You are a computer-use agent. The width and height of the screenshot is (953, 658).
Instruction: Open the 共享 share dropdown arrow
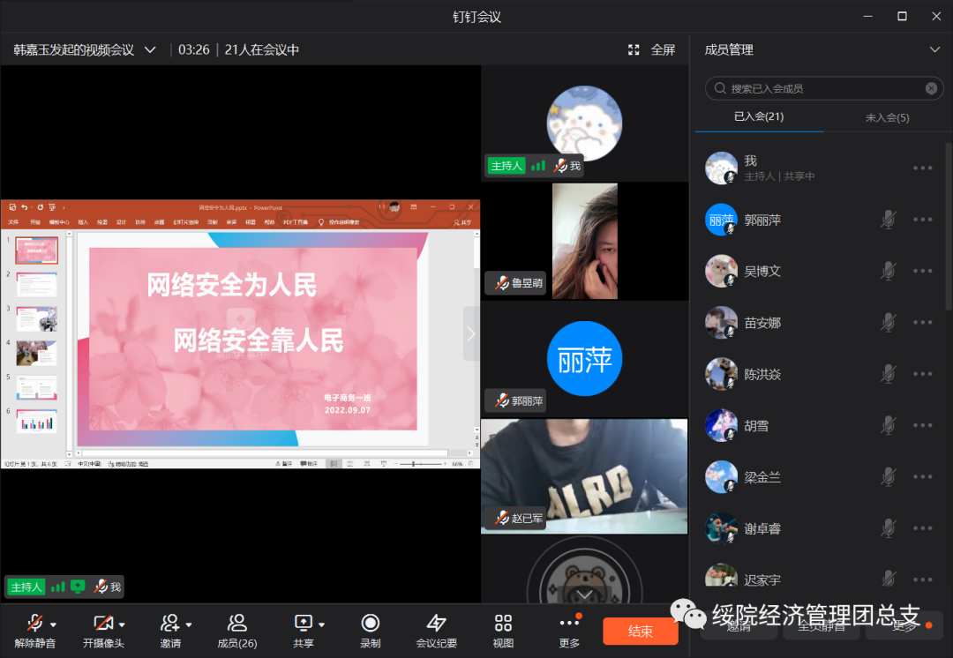[321, 624]
